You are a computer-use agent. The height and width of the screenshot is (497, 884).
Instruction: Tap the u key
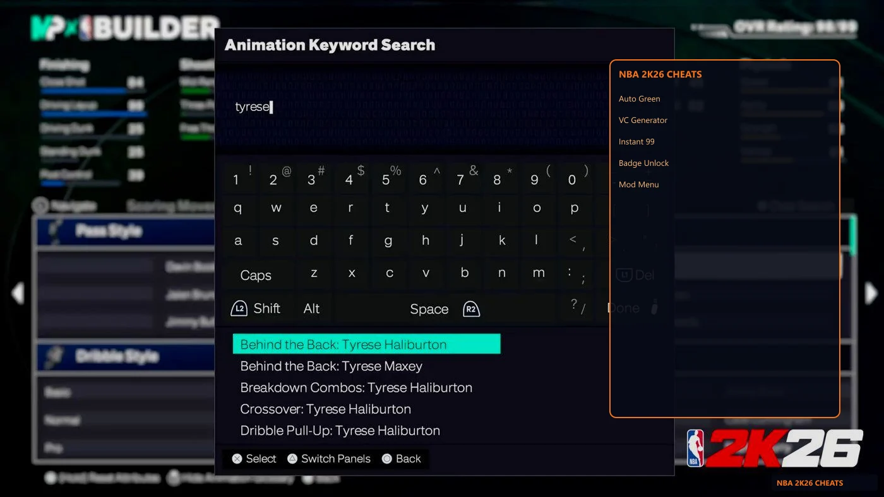coord(463,208)
